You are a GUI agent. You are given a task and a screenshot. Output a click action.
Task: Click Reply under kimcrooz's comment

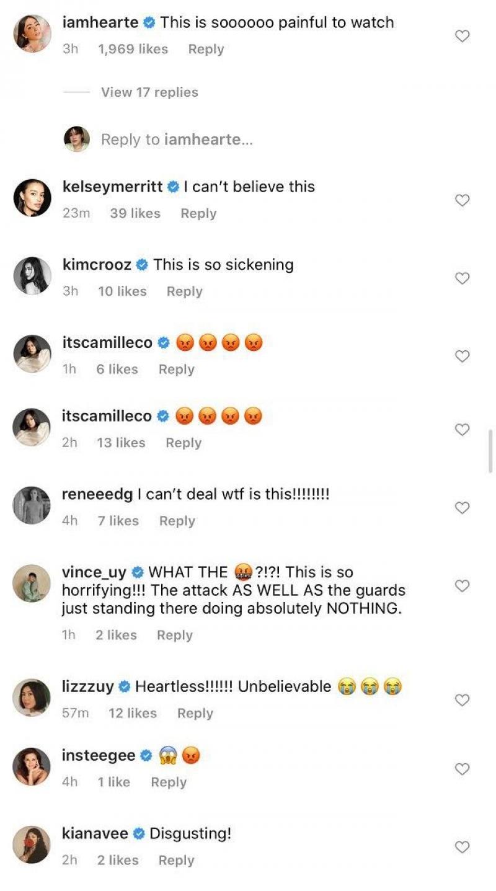tap(184, 291)
